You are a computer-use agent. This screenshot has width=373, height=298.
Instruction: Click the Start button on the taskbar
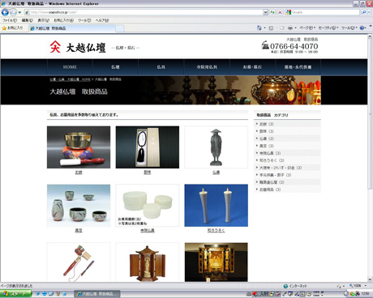pyautogui.click(x=15, y=294)
